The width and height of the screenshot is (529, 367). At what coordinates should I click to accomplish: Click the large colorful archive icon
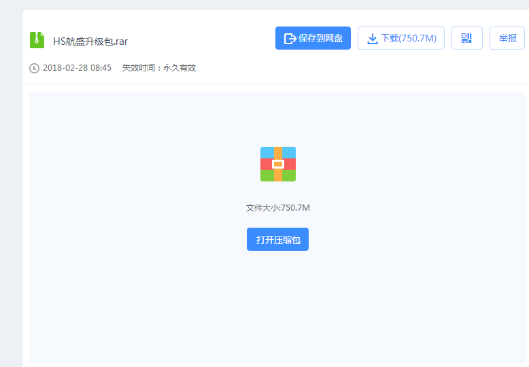[277, 164]
